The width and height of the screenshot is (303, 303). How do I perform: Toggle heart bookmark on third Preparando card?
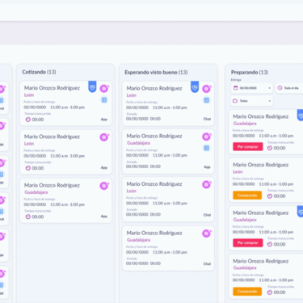click(x=301, y=212)
